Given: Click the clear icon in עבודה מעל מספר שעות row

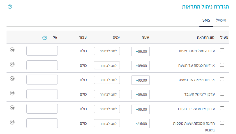Looking at the screenshot, I should [12, 50].
